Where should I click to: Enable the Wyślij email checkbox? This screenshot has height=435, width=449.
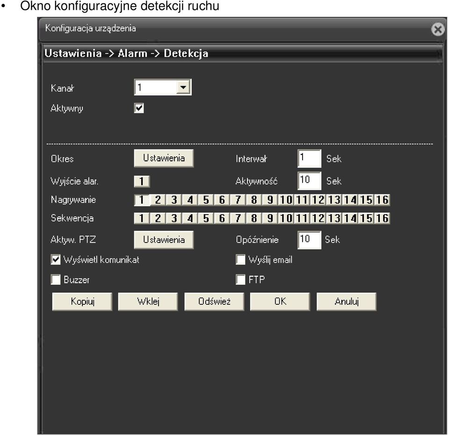point(240,259)
